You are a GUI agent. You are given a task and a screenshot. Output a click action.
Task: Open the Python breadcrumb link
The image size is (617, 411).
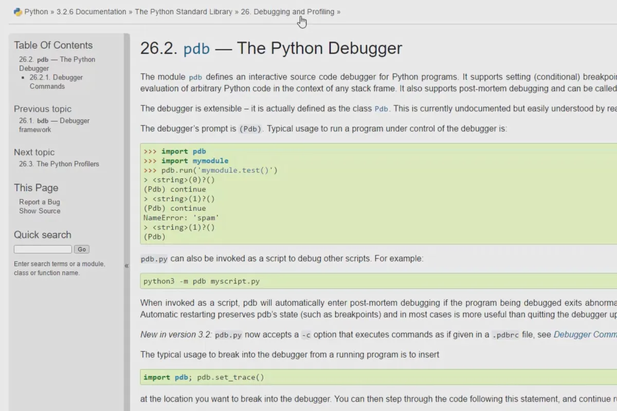(x=36, y=12)
